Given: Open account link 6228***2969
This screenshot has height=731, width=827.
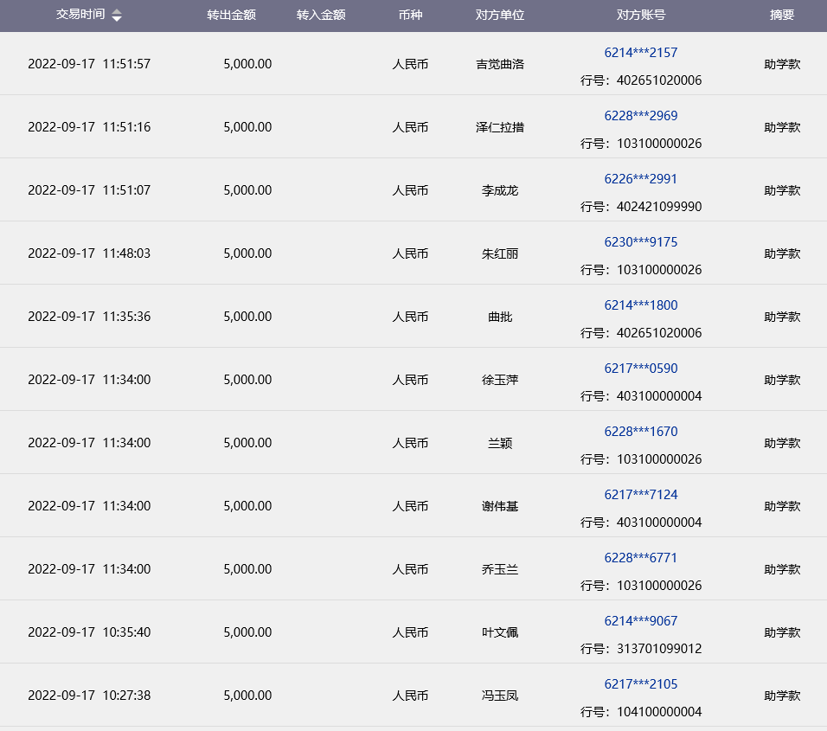Looking at the screenshot, I should click(x=641, y=116).
